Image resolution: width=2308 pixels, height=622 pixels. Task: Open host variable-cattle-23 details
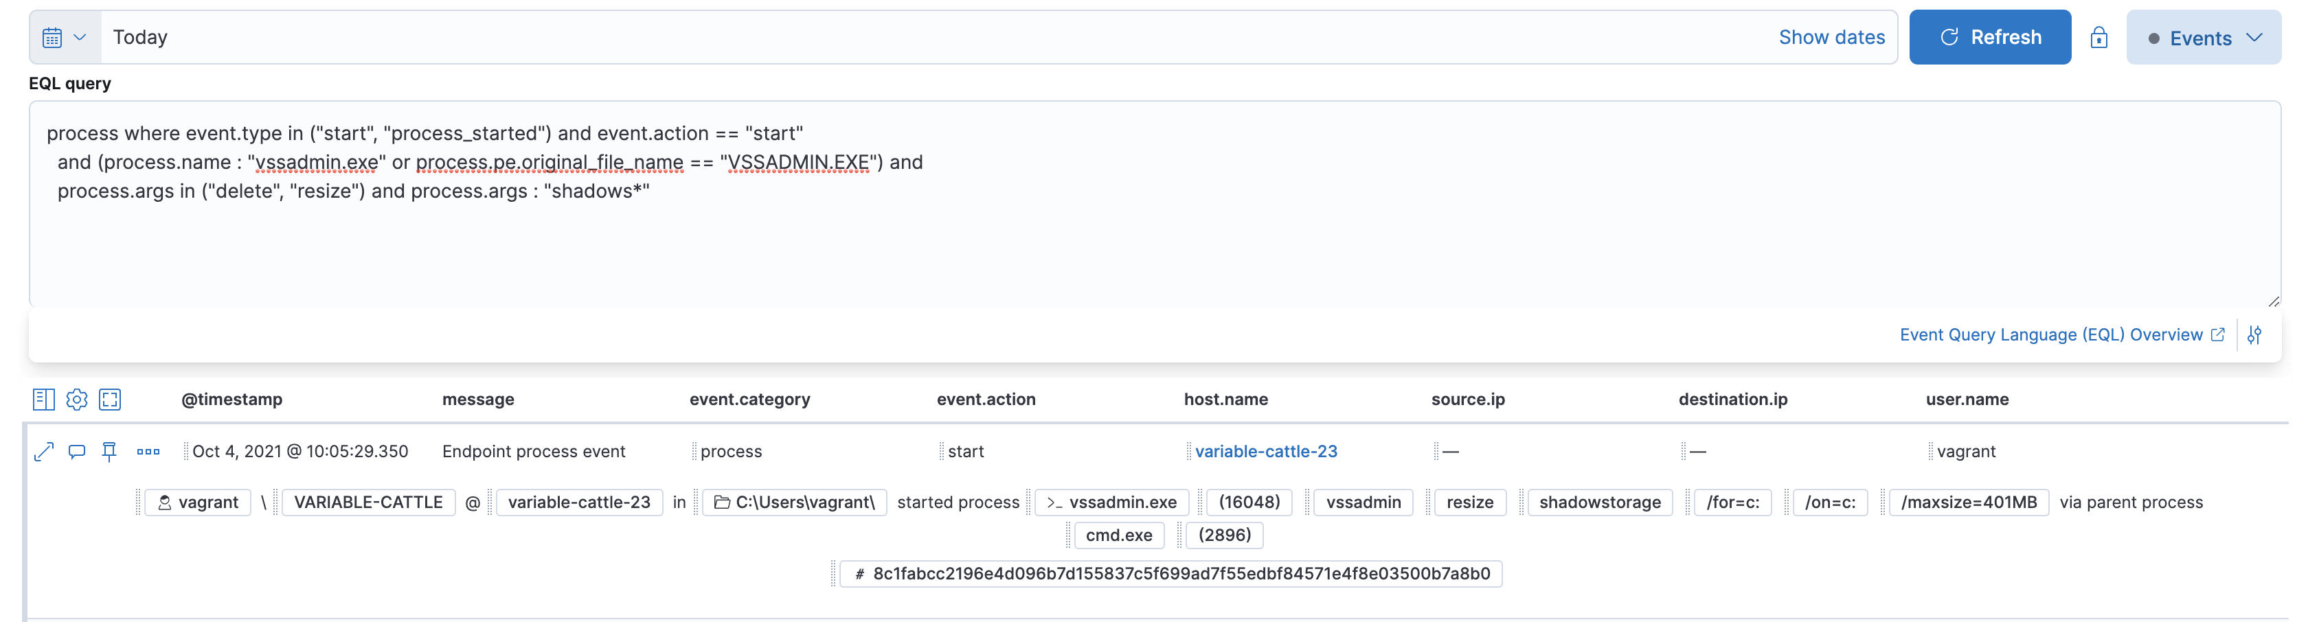1266,452
